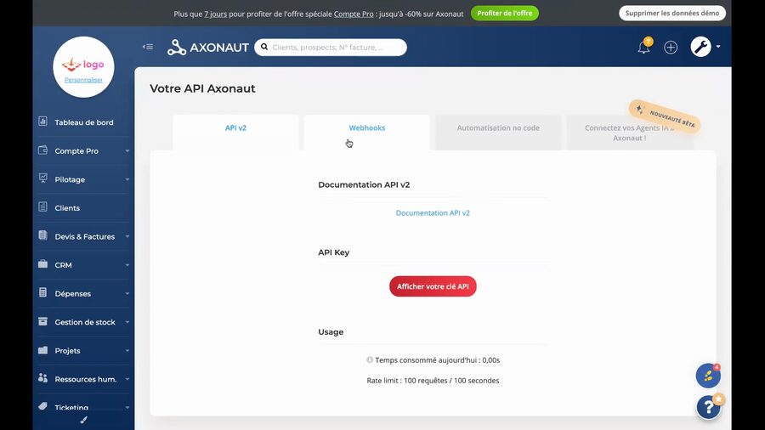Click the API Key section heading
Image resolution: width=765 pixels, height=430 pixels.
pos(334,252)
